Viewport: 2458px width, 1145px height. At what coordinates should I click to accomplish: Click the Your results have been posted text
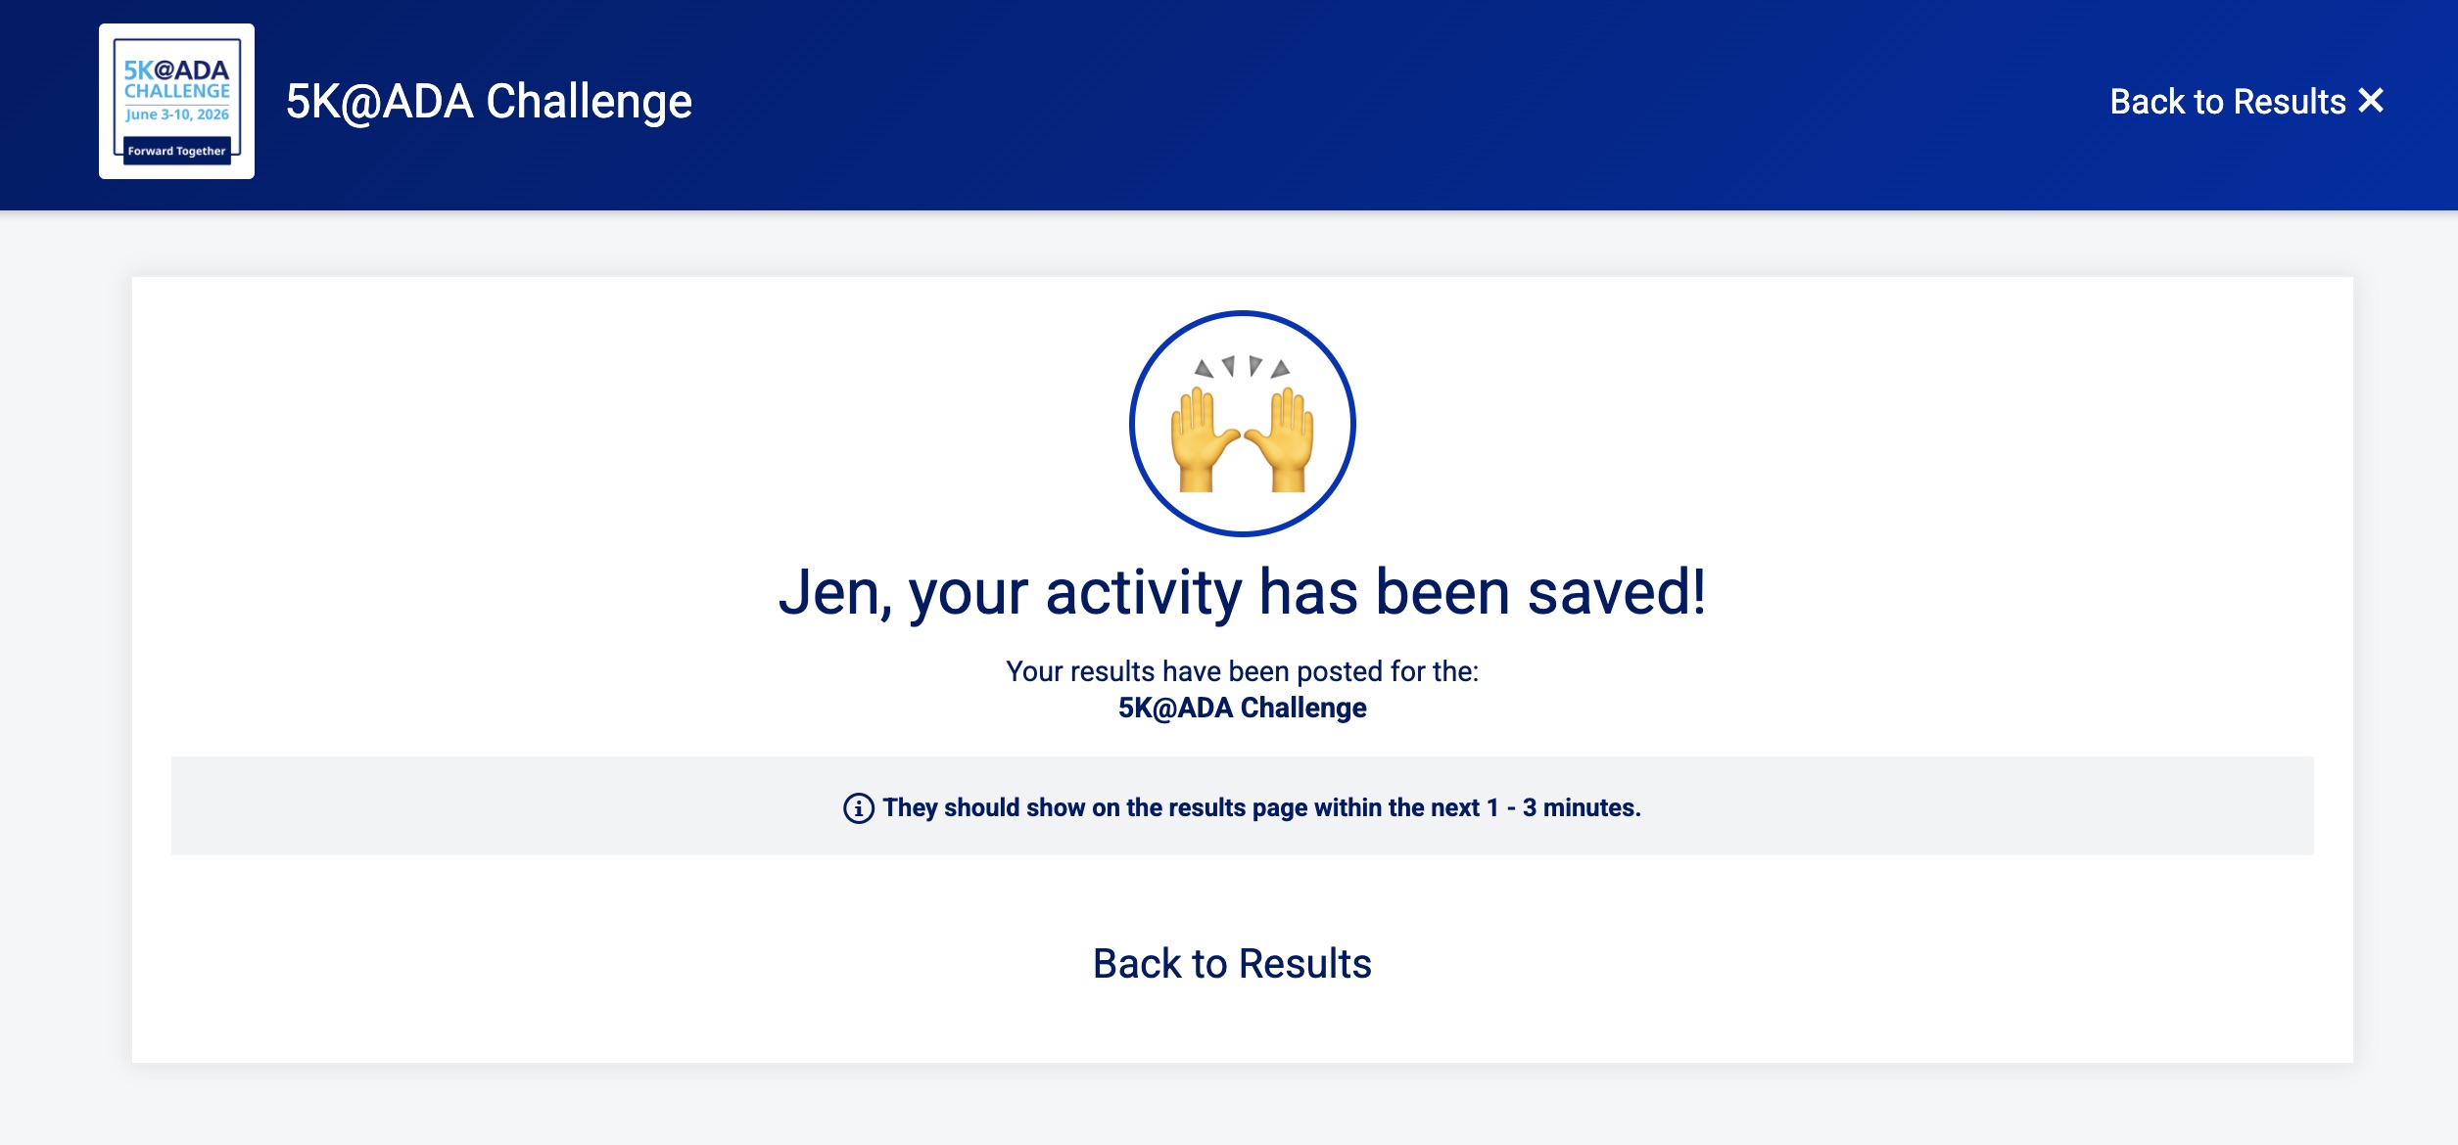pyautogui.click(x=1242, y=671)
